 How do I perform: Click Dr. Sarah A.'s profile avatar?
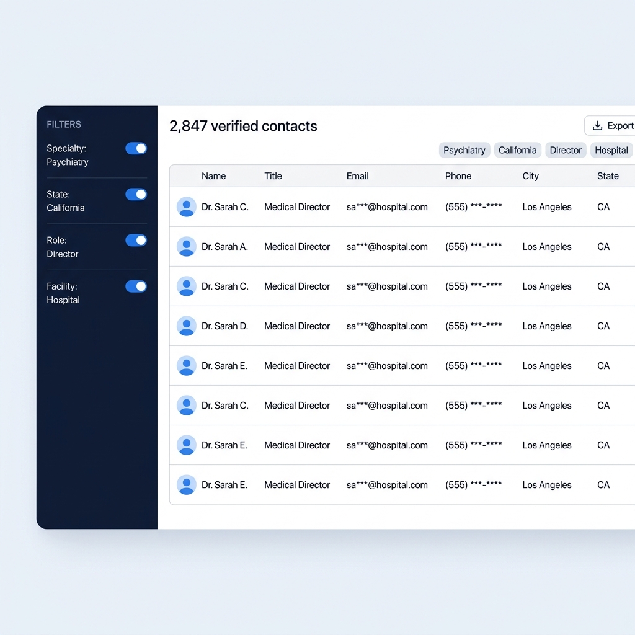point(187,247)
